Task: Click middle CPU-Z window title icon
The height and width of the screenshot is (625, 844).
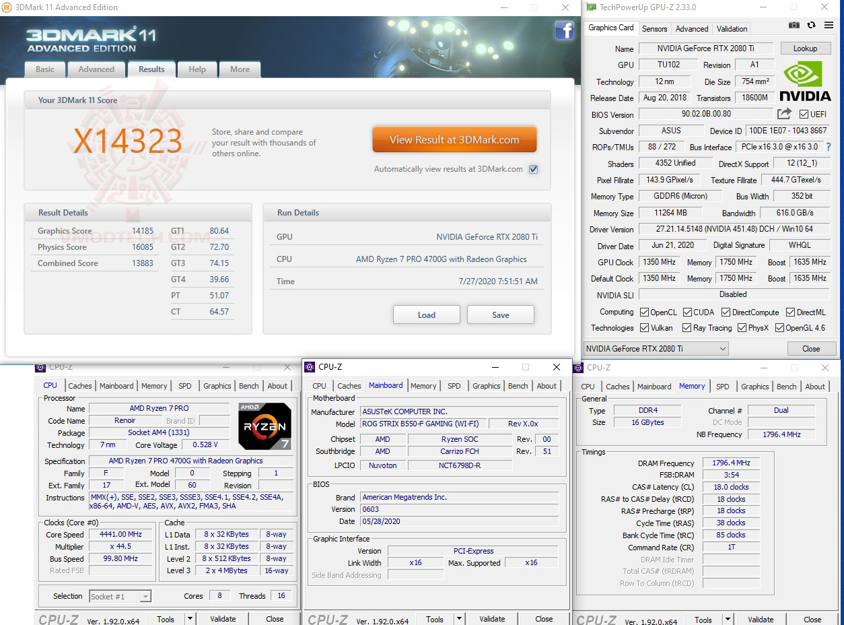Action: click(x=310, y=367)
